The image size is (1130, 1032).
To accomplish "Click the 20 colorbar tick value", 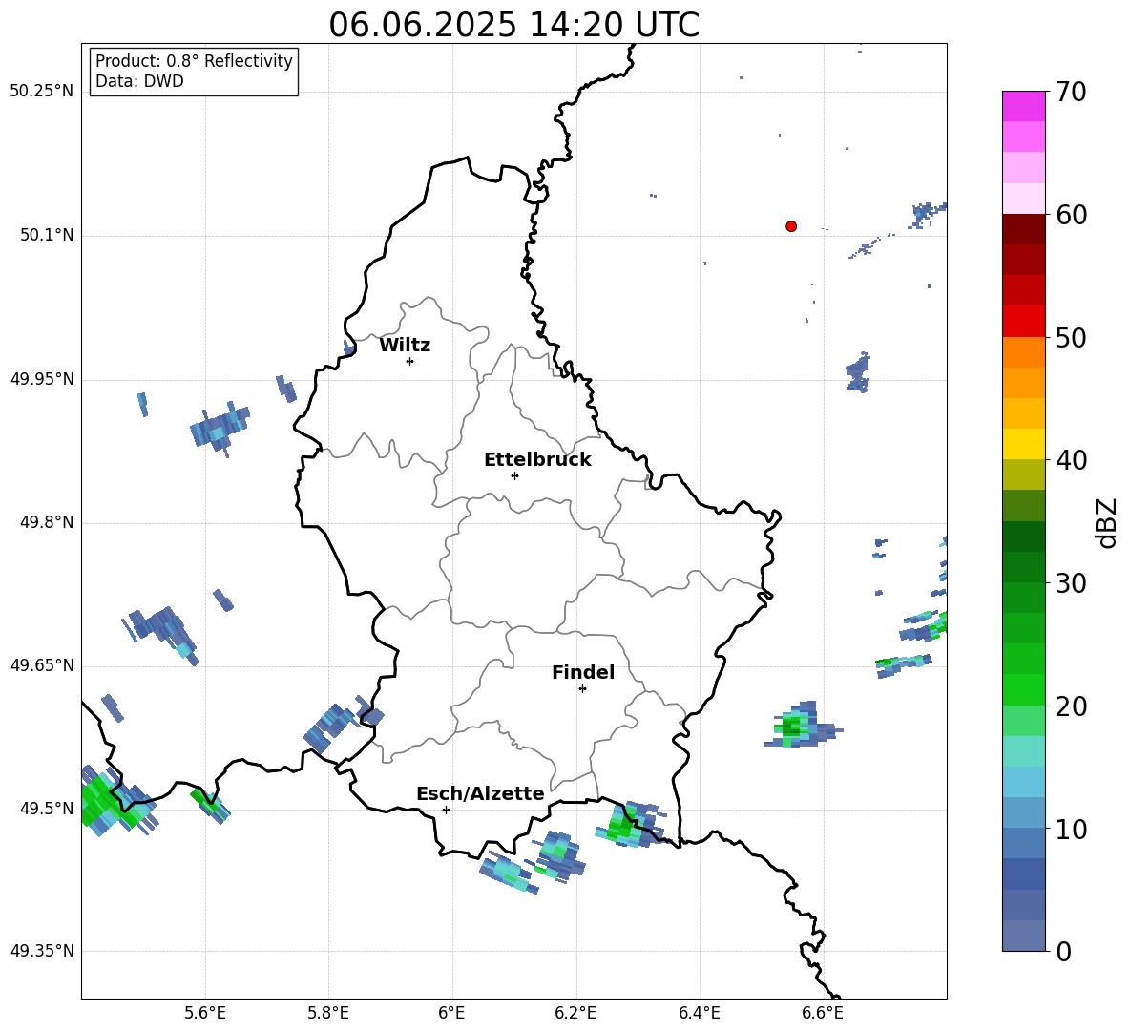I will [x=1071, y=706].
